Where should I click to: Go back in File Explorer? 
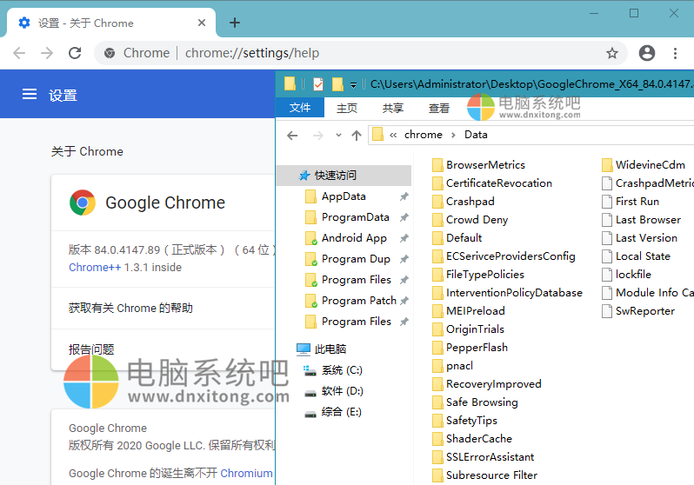click(292, 136)
